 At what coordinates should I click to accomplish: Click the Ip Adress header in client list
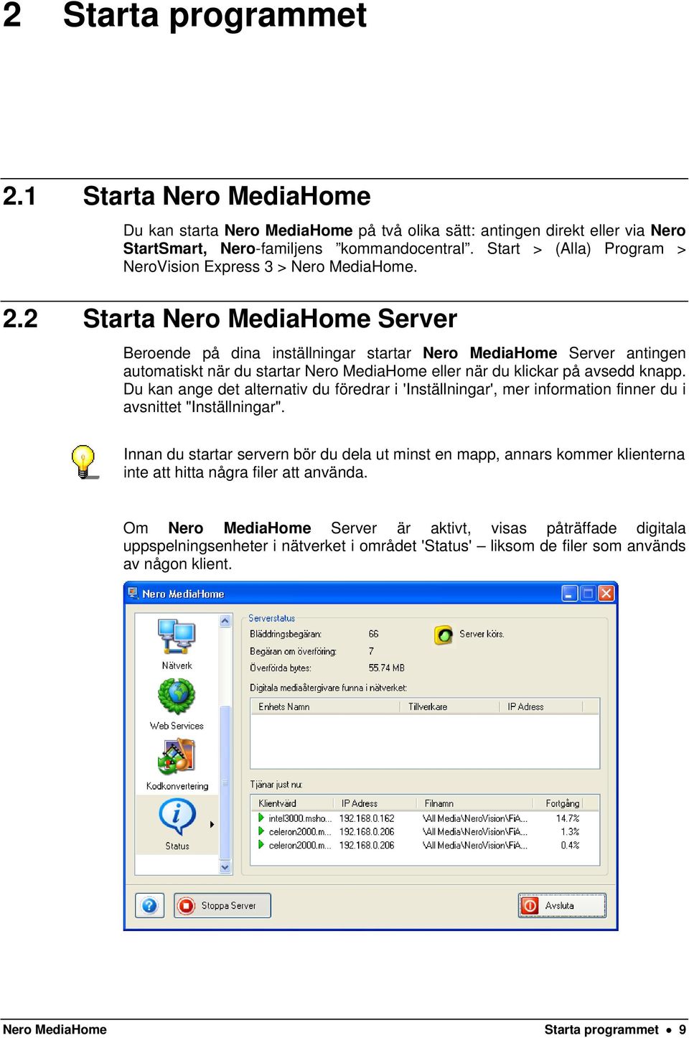click(x=375, y=803)
